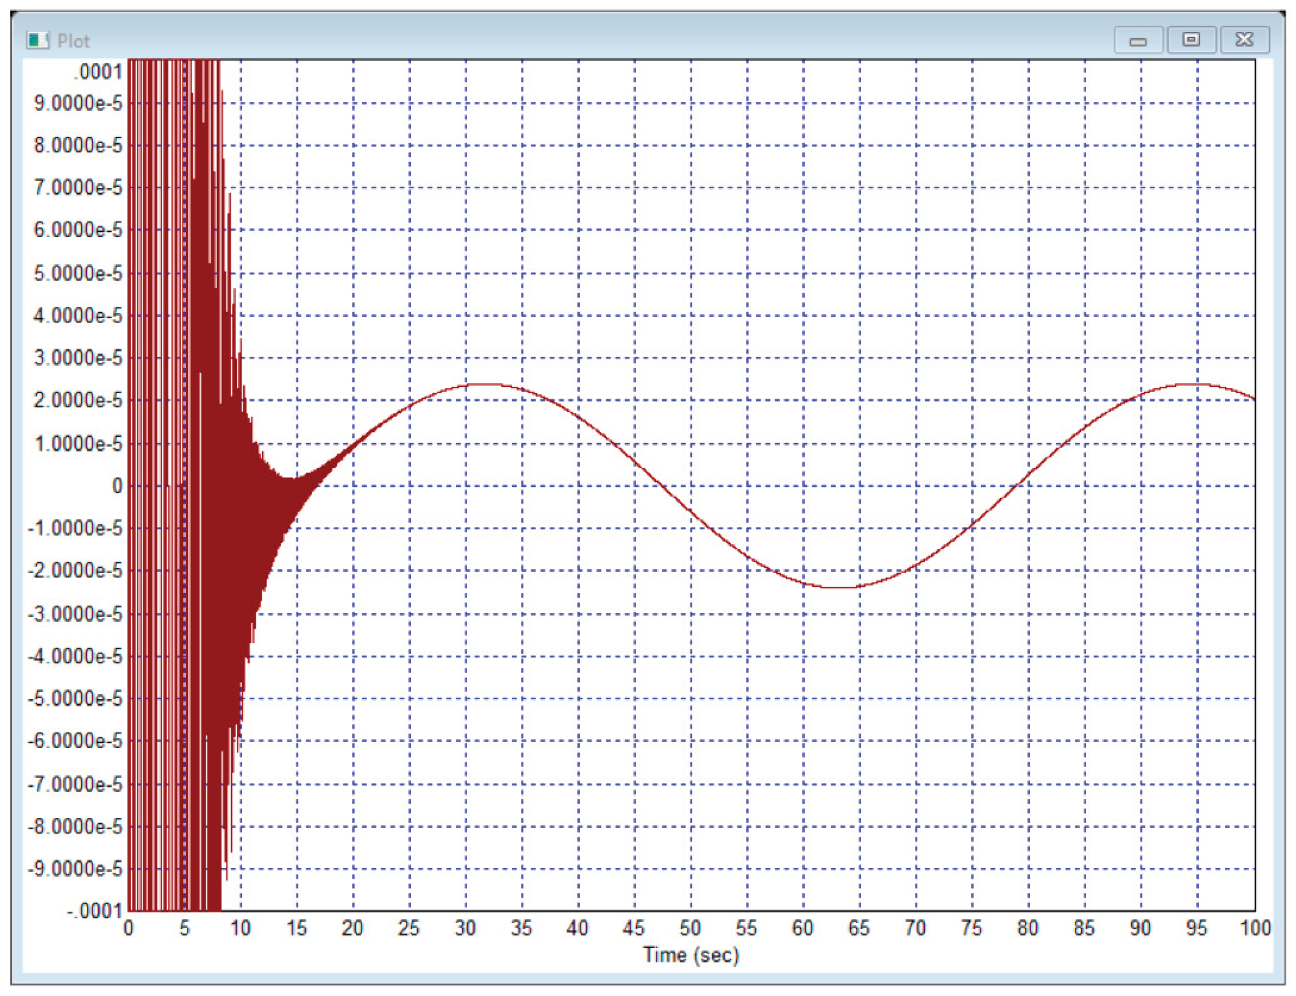1296x996 pixels.
Task: Click the '.0001' top y-axis label
Action: pos(99,72)
